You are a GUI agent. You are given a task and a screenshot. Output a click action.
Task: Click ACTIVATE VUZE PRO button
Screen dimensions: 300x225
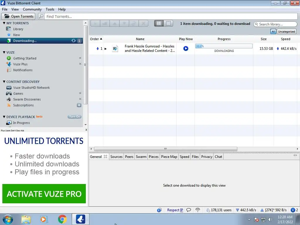click(x=44, y=194)
